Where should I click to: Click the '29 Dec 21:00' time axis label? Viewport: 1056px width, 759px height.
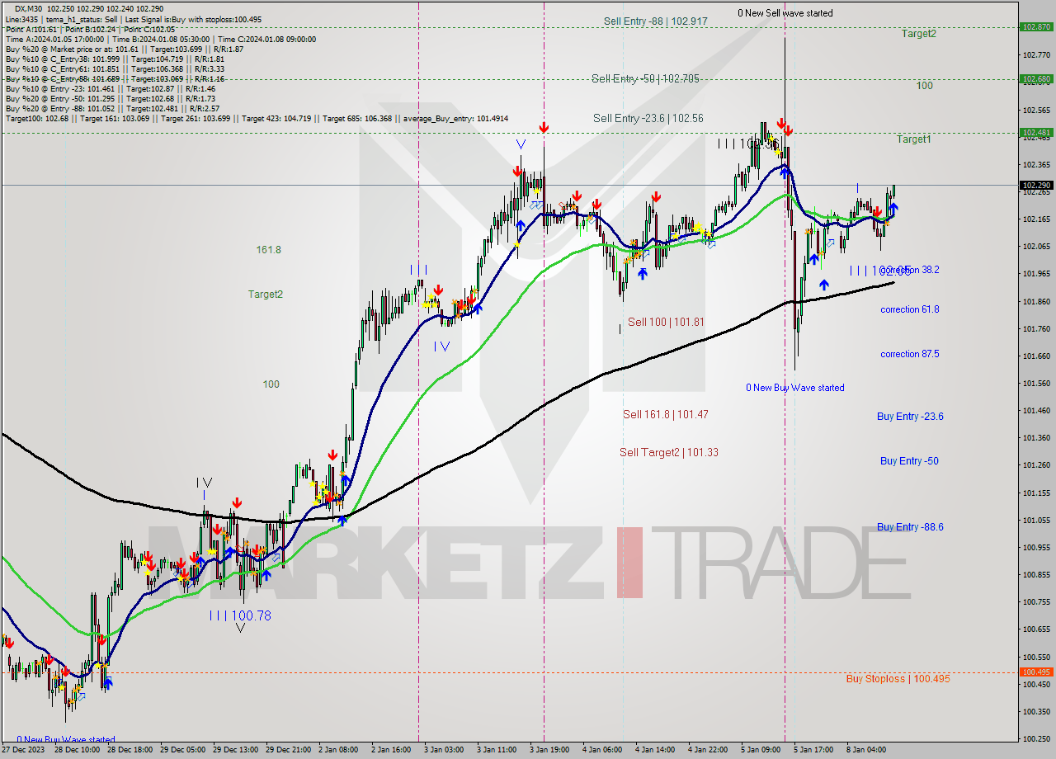coord(288,750)
